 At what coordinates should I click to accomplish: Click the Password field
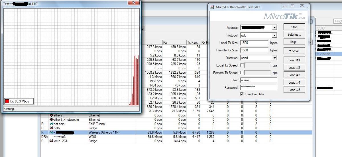(259, 88)
